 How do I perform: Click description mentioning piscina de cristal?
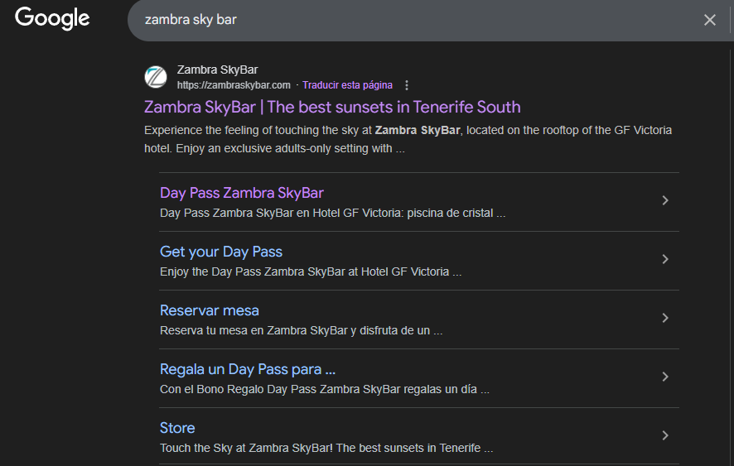(332, 214)
